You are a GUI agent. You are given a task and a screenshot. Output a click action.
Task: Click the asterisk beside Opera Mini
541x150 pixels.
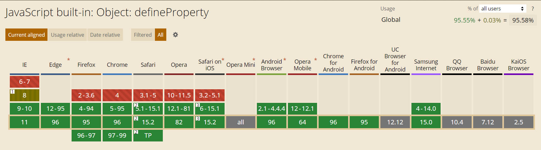click(254, 59)
